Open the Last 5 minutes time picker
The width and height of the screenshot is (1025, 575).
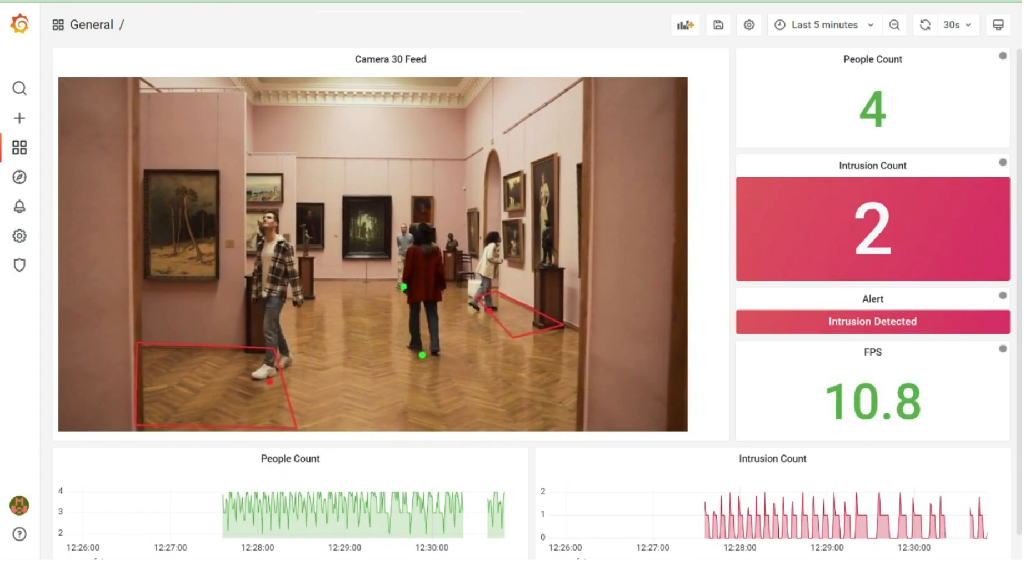tap(824, 25)
